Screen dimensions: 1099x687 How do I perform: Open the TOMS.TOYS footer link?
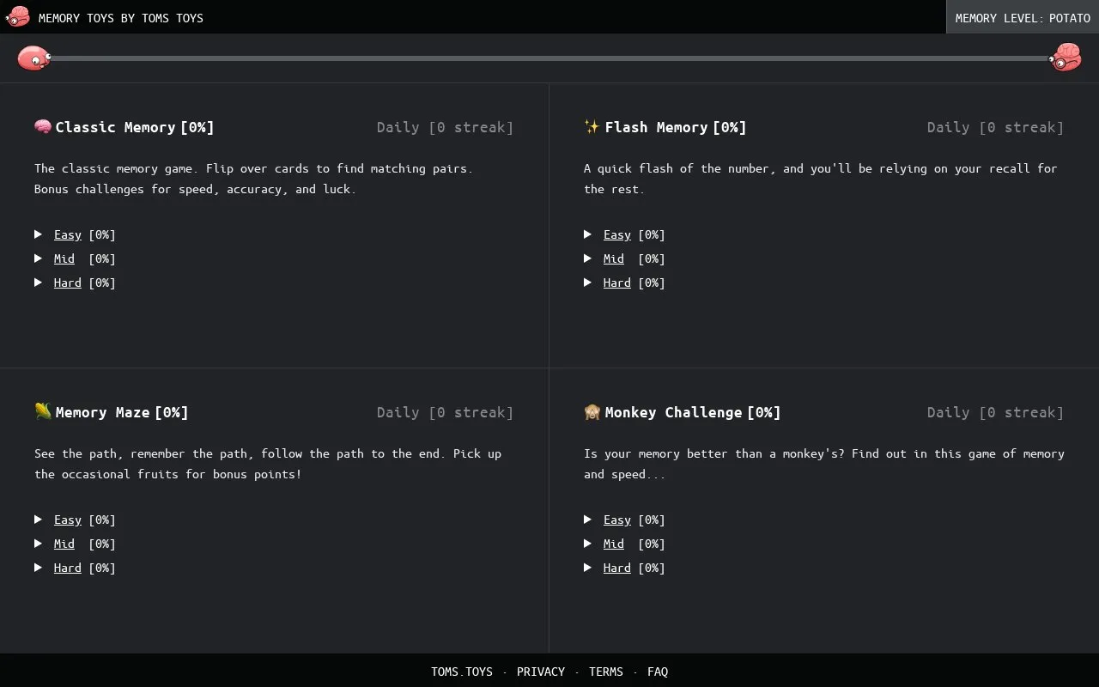click(x=462, y=672)
